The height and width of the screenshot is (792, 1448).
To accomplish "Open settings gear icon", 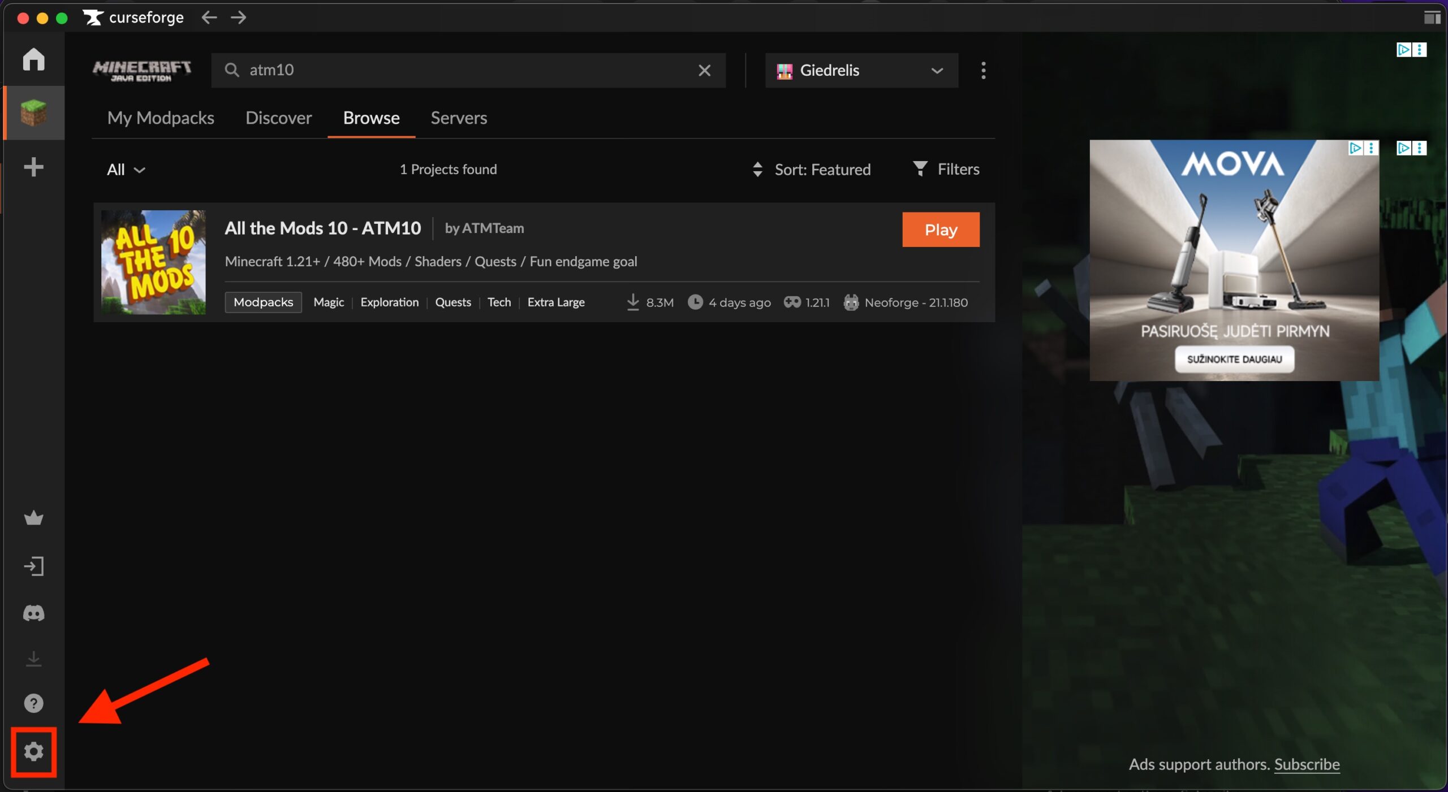I will [x=33, y=751].
